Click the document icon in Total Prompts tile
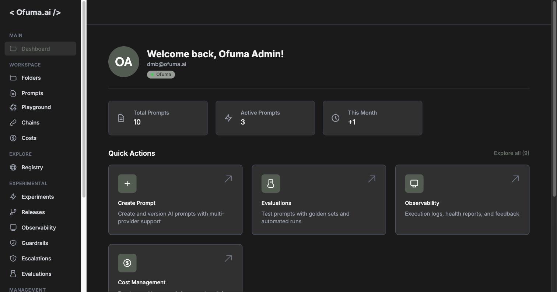 pyautogui.click(x=121, y=118)
